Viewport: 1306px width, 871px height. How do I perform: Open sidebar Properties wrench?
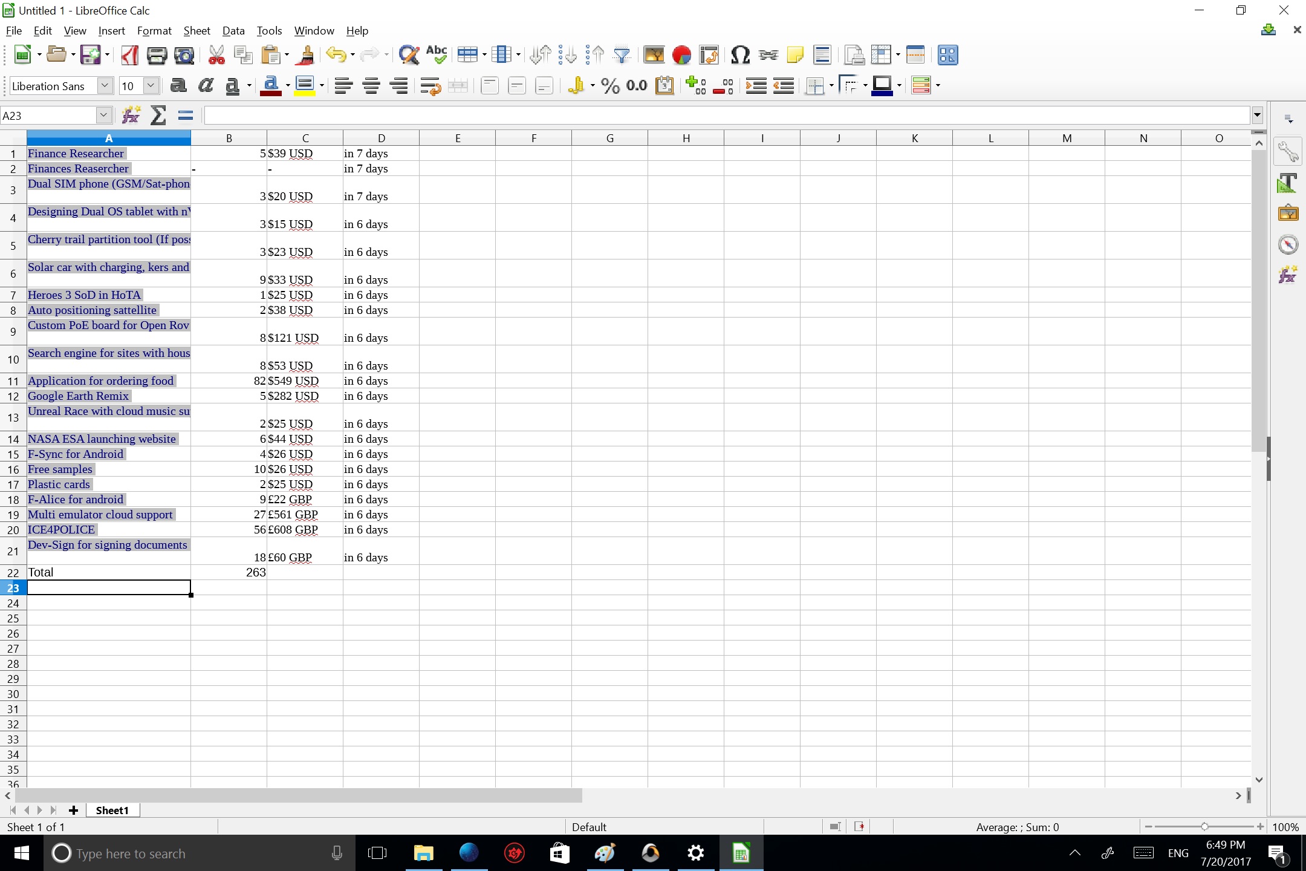1288,152
